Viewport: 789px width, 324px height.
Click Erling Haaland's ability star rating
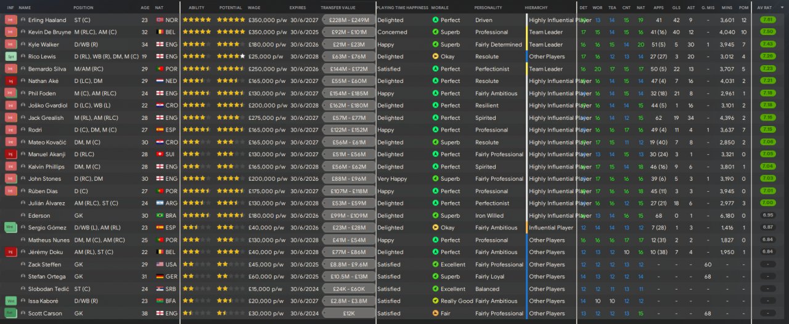(x=197, y=20)
